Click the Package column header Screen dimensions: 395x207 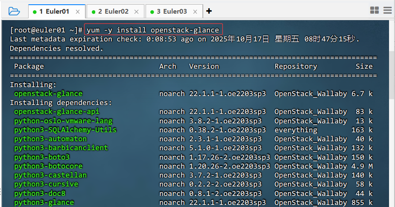coord(29,67)
